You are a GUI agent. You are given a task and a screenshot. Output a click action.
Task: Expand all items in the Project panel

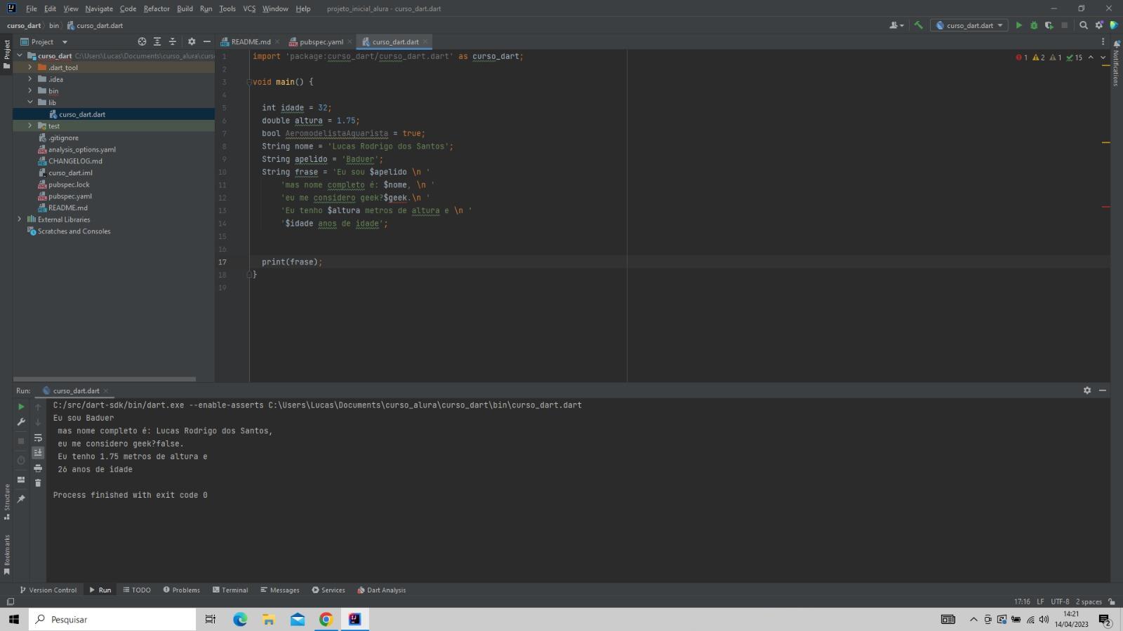point(157,41)
